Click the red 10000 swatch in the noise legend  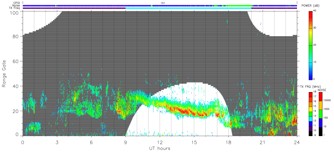click(321, 97)
